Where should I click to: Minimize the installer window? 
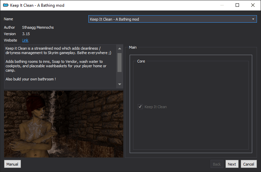pos(222,5)
